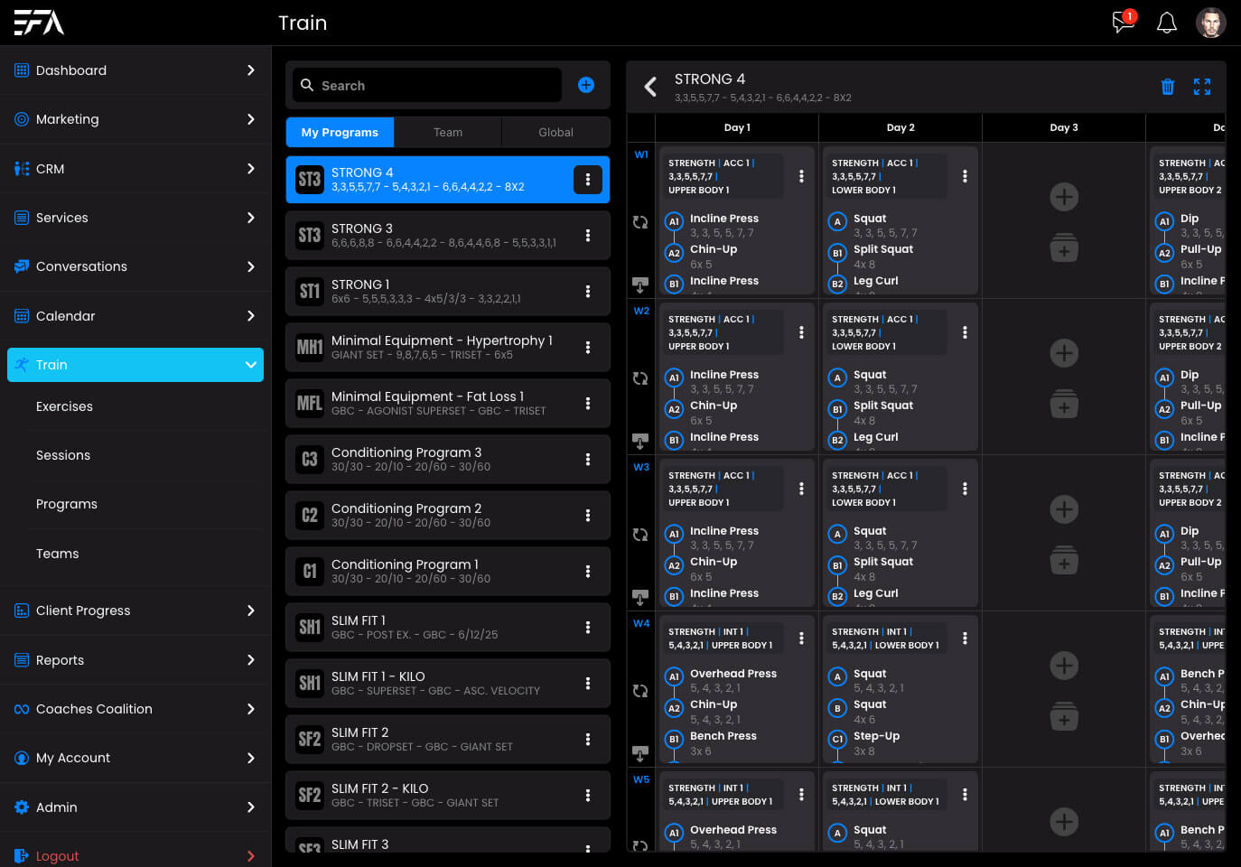This screenshot has height=867, width=1241.
Task: Click the Logout link
Action: click(57, 856)
